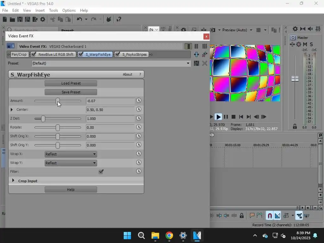Screen dimensions: 324x243
Task: Click the Rotate slider handle
Action: [58, 128]
